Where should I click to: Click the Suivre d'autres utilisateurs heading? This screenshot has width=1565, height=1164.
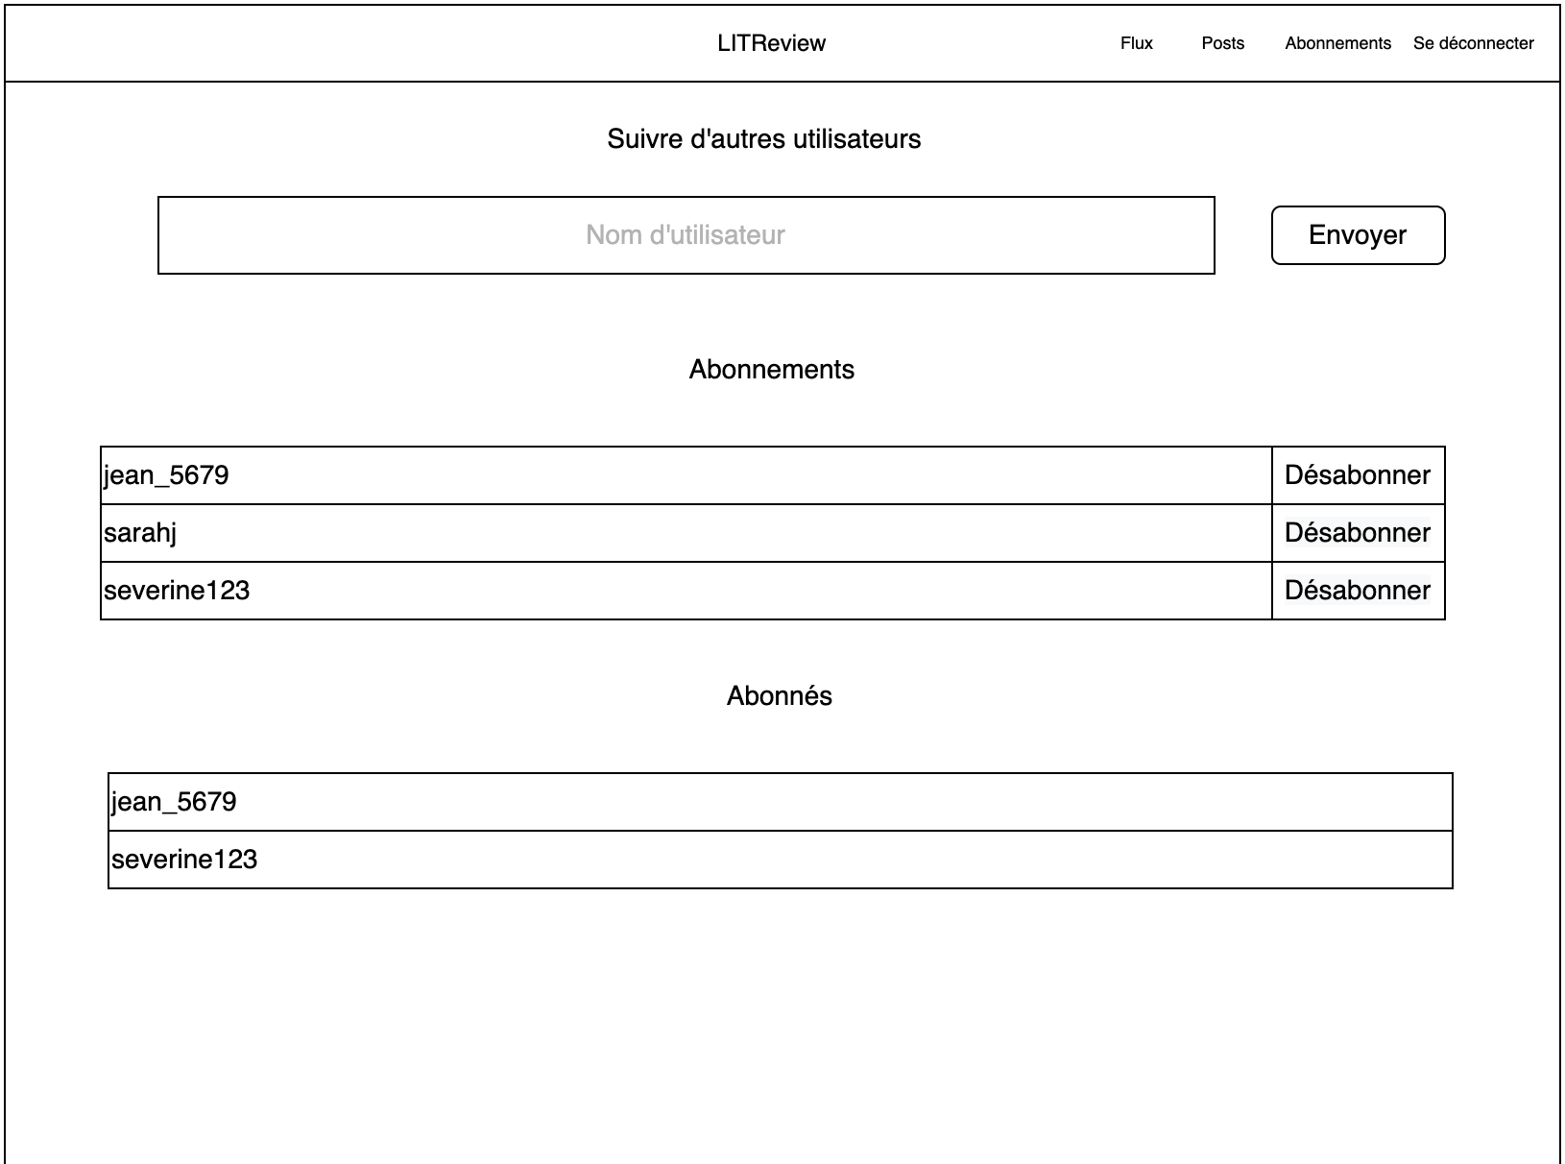pyautogui.click(x=763, y=139)
